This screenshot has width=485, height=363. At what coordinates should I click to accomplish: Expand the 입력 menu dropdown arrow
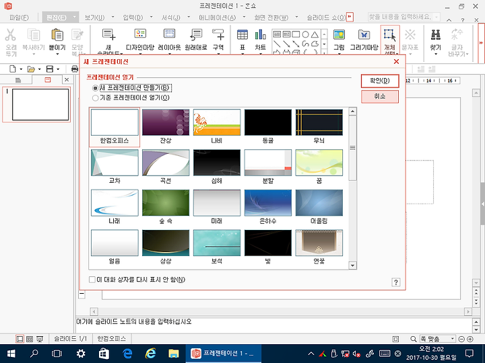click(152, 17)
